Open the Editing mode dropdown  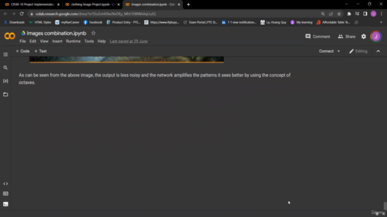[x=358, y=51]
